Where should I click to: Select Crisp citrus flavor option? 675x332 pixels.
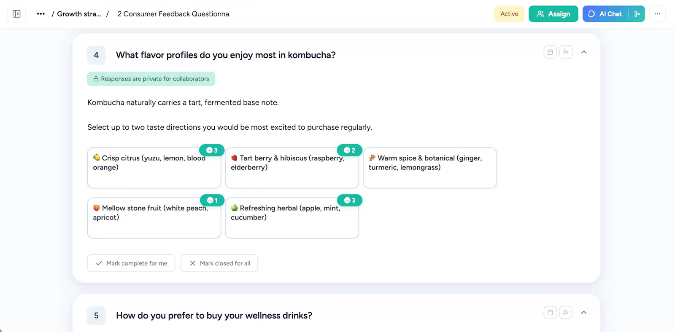[x=154, y=168]
